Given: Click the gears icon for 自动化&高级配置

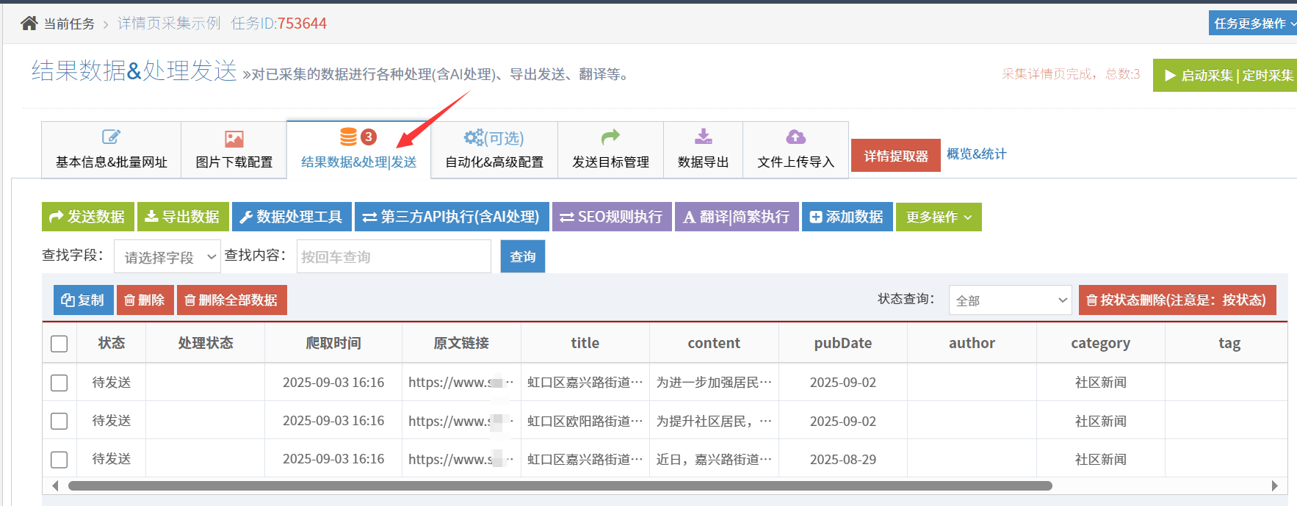Looking at the screenshot, I should pos(474,137).
